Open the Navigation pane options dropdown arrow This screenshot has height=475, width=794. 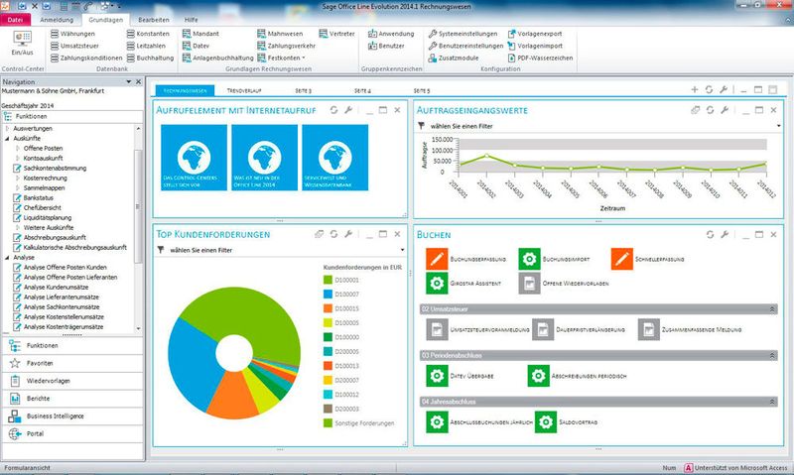point(129,81)
